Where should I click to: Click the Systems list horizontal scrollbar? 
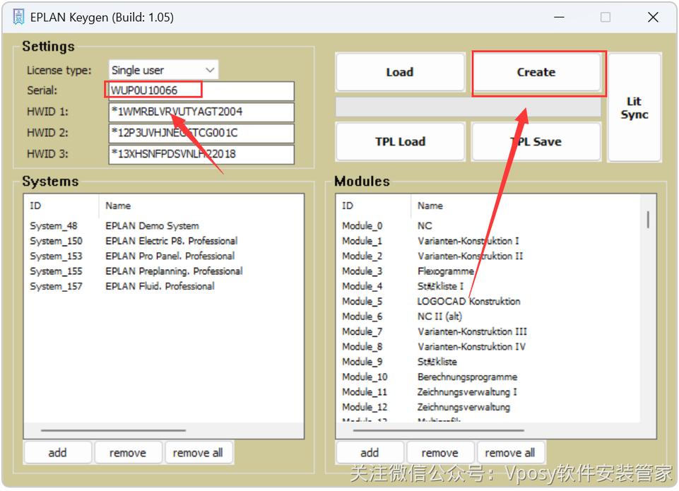point(114,431)
